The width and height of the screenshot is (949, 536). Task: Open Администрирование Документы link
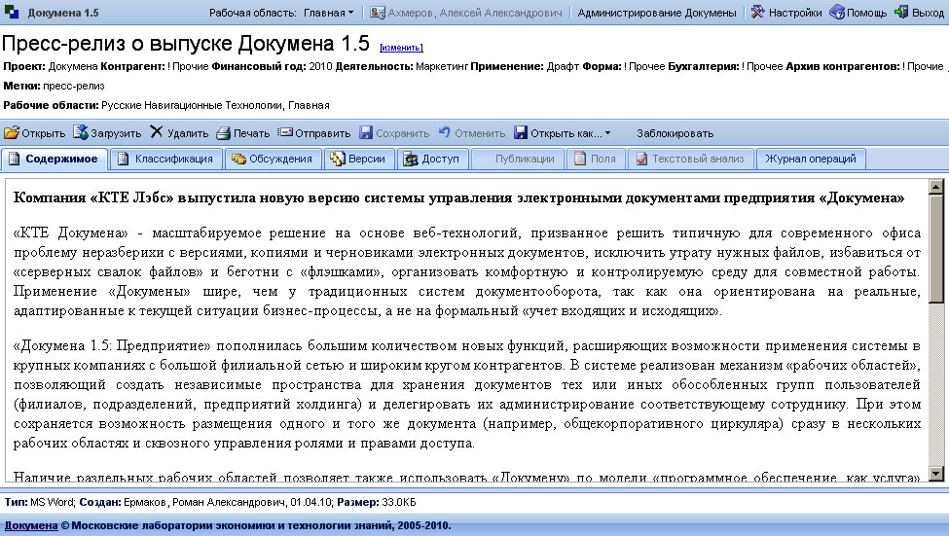tap(657, 13)
